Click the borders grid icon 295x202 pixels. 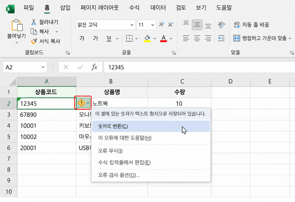tap(129, 38)
